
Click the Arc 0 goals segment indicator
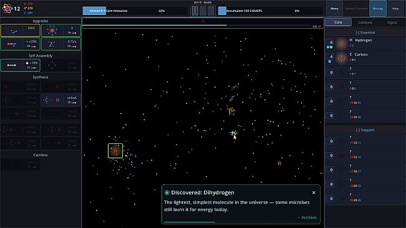coord(203,11)
